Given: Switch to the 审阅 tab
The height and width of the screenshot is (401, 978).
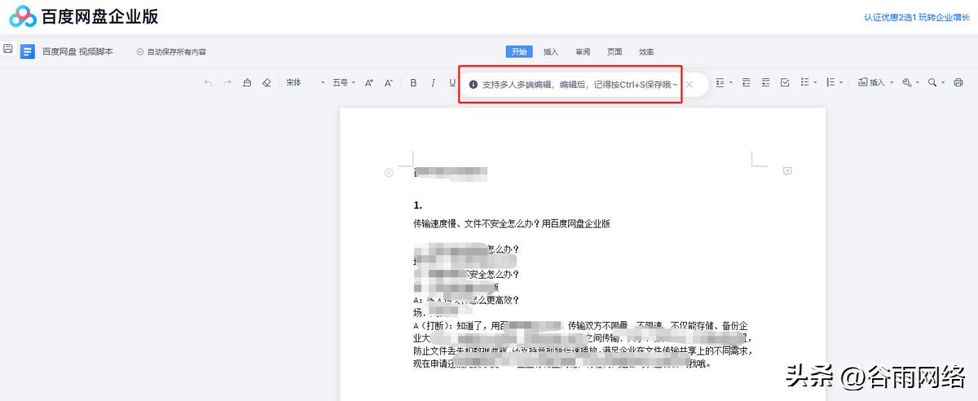Looking at the screenshot, I should click(583, 51).
